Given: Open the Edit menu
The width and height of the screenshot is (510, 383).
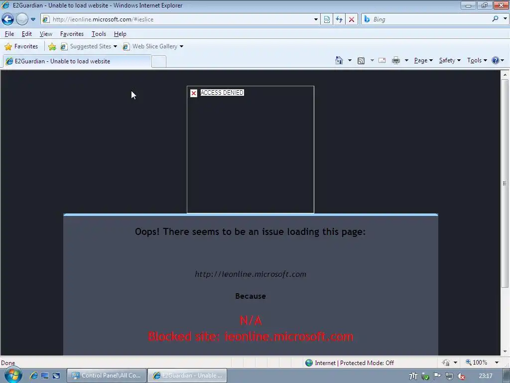Looking at the screenshot, I should tap(27, 34).
